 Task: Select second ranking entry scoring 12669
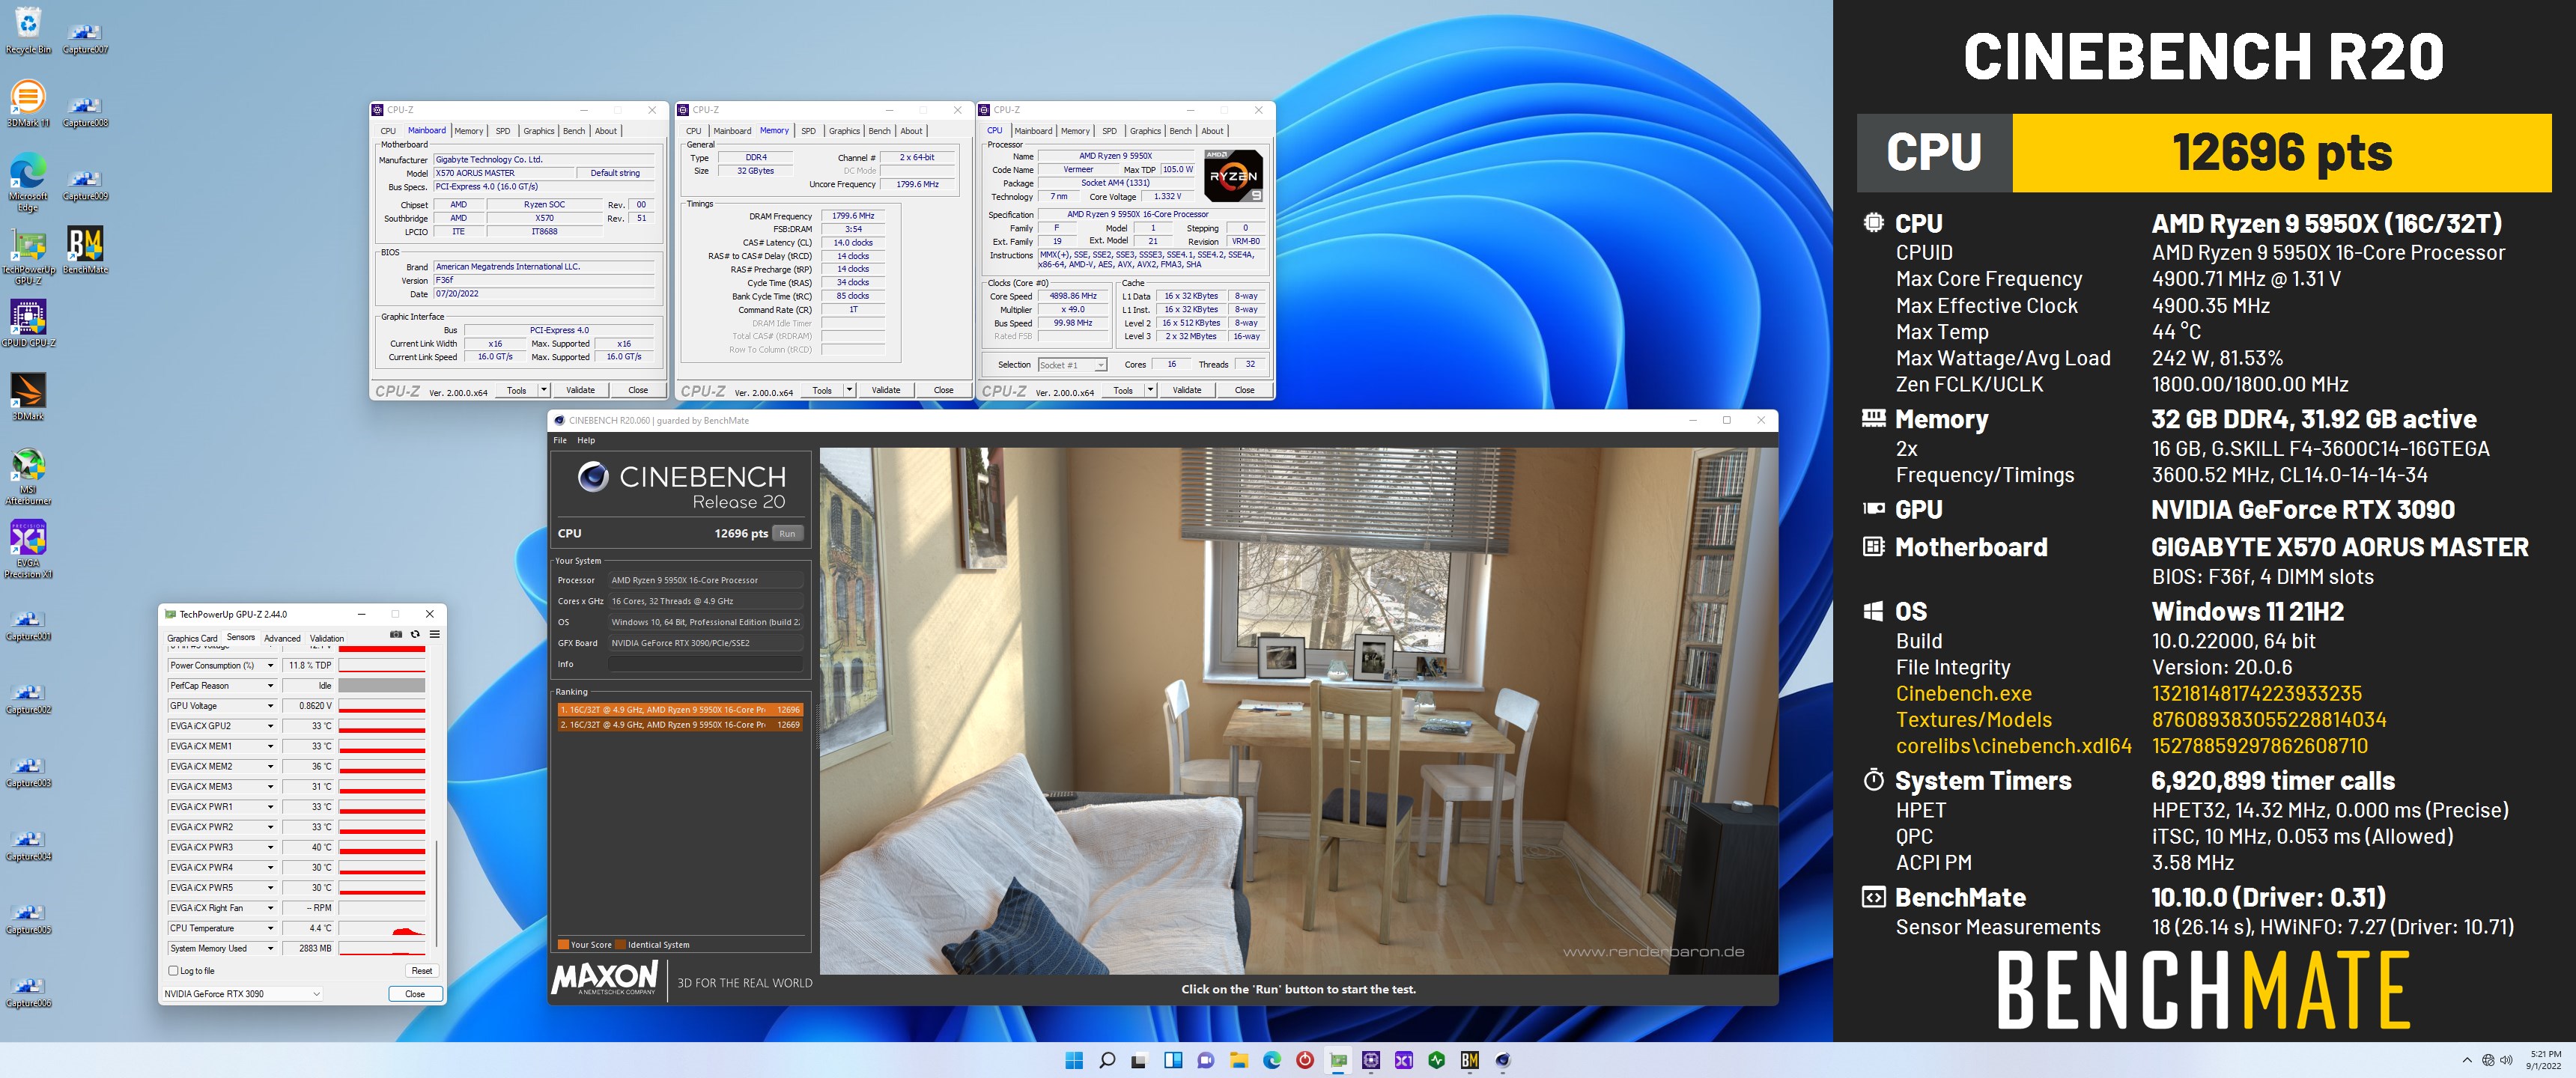pyautogui.click(x=680, y=724)
